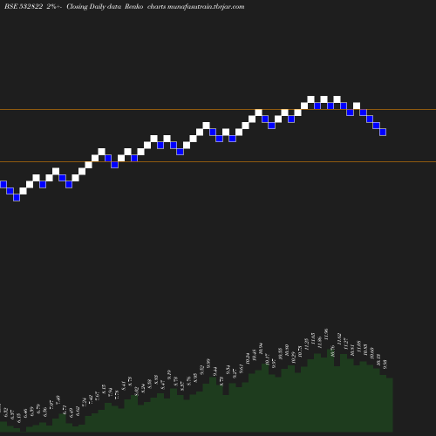This screenshot has height=436, width=436.
Task: Click the chart title mentioning BSE 532822
Action: click(x=125, y=6)
